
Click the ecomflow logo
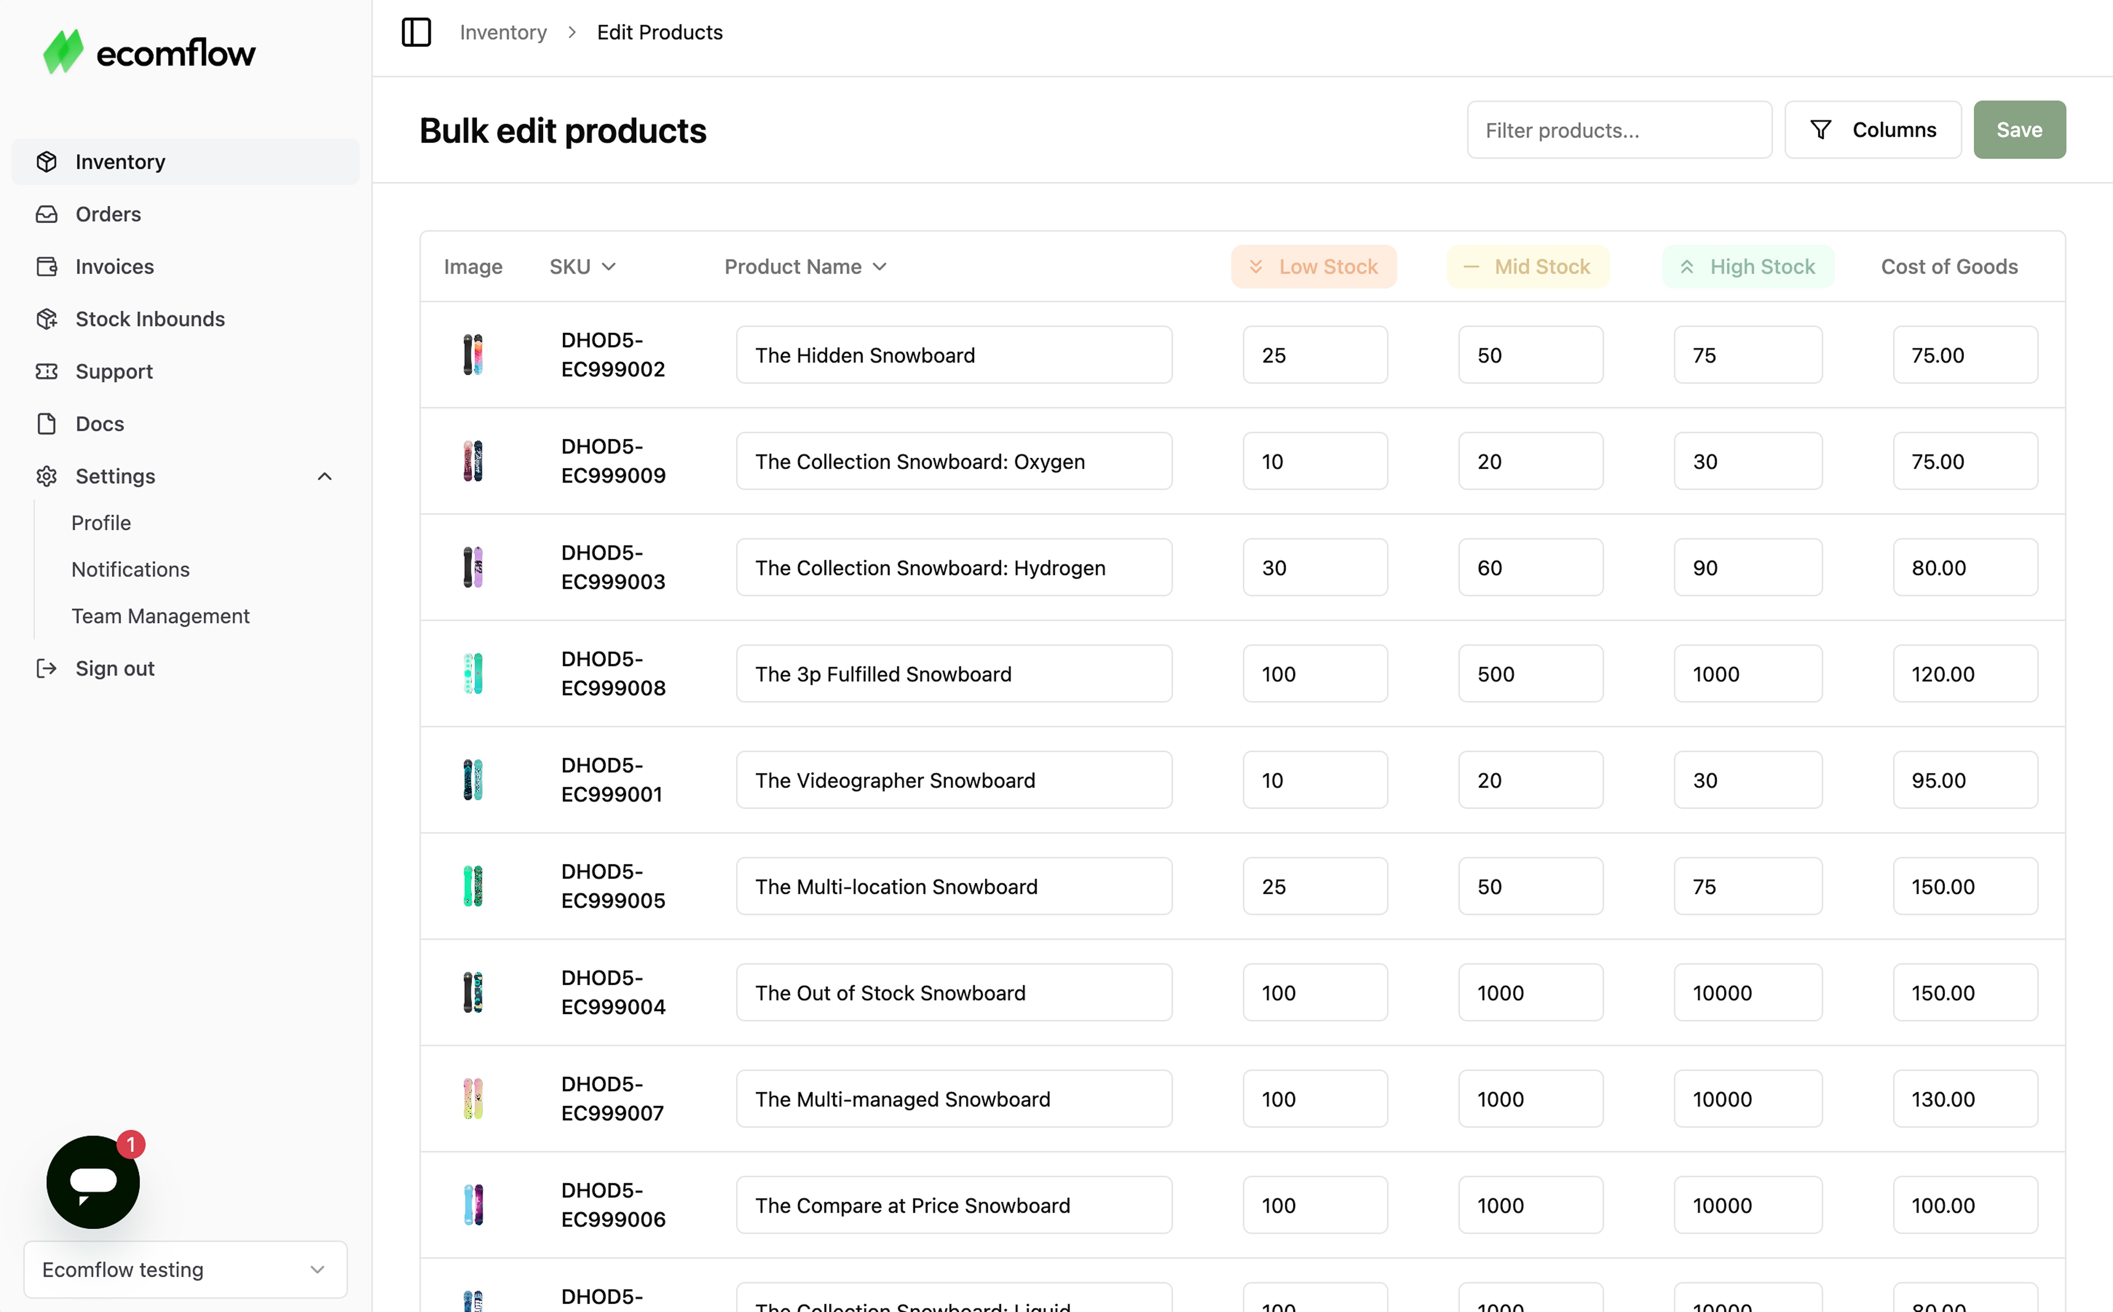[149, 52]
